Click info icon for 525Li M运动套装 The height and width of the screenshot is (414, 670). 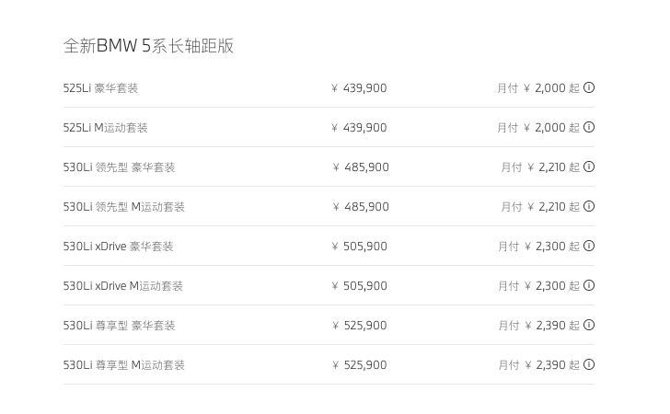click(589, 127)
